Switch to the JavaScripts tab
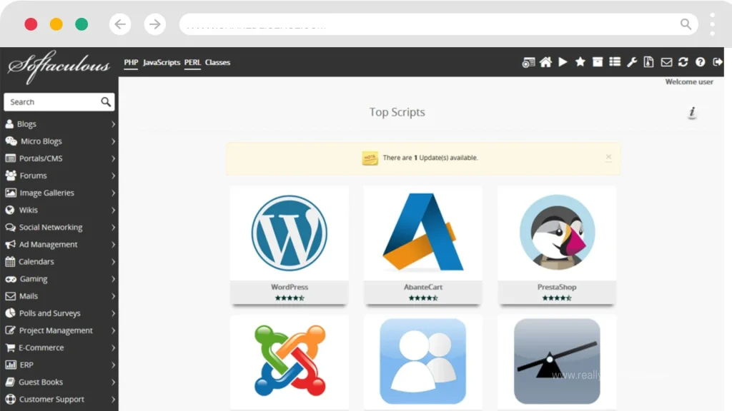Viewport: 732px width, 411px height. 161,63
